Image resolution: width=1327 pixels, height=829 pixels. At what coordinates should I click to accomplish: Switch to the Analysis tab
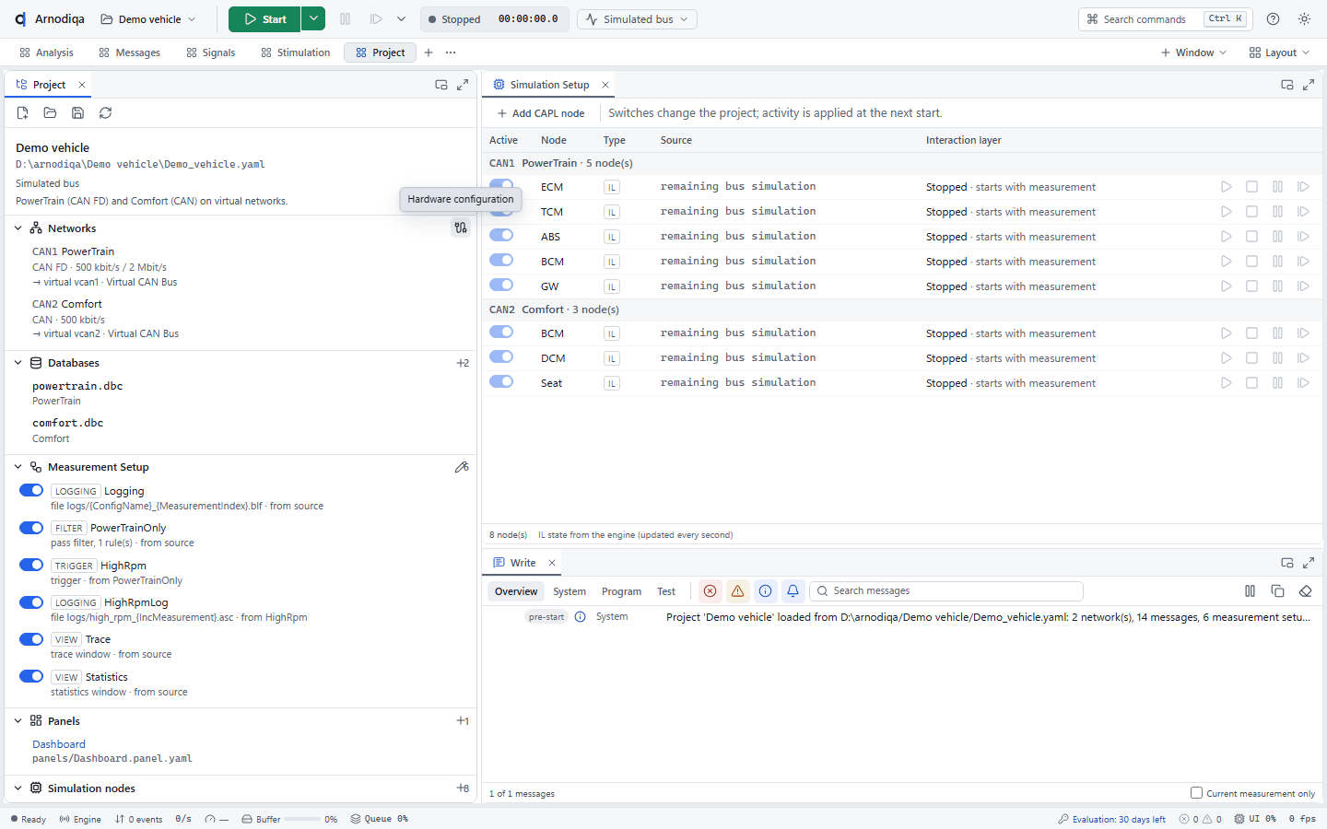click(46, 53)
